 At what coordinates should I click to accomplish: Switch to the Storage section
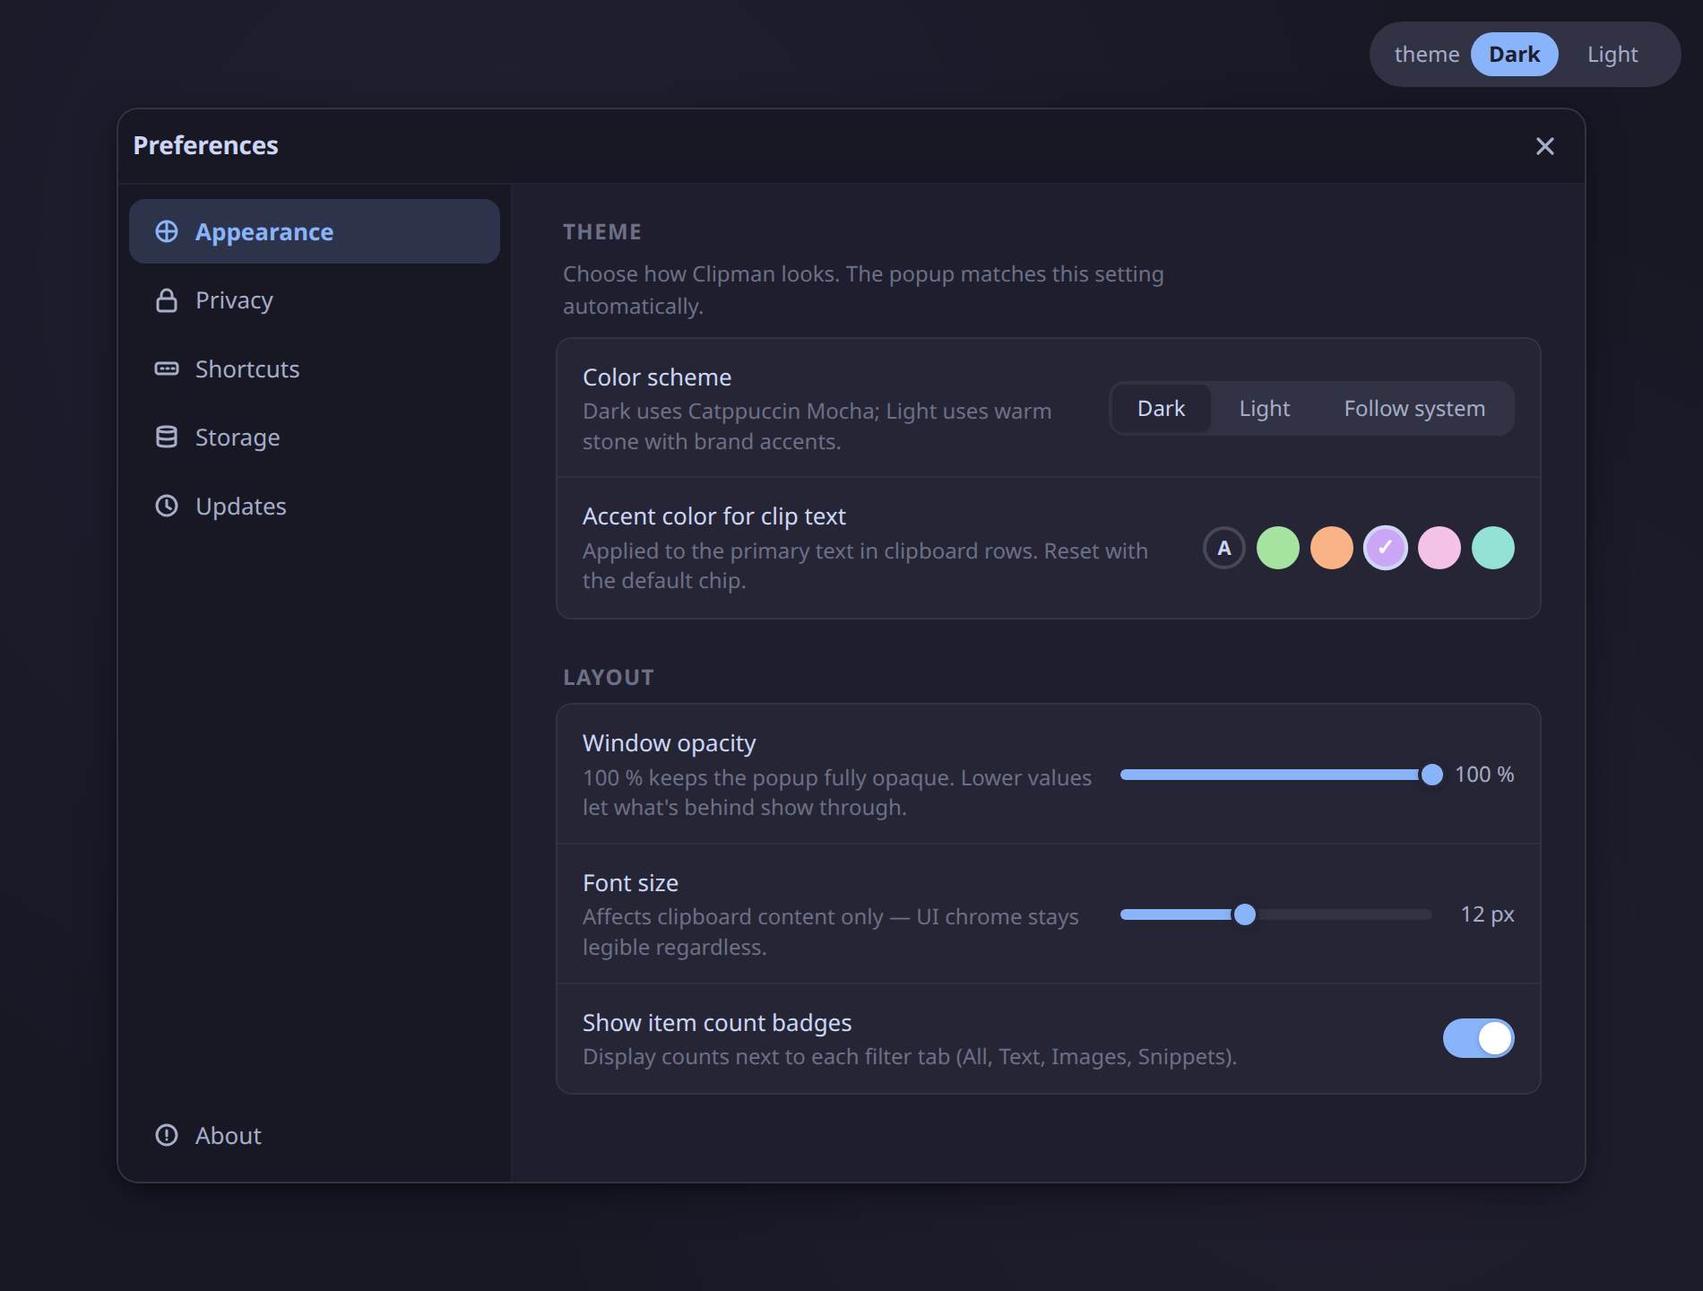coord(315,437)
